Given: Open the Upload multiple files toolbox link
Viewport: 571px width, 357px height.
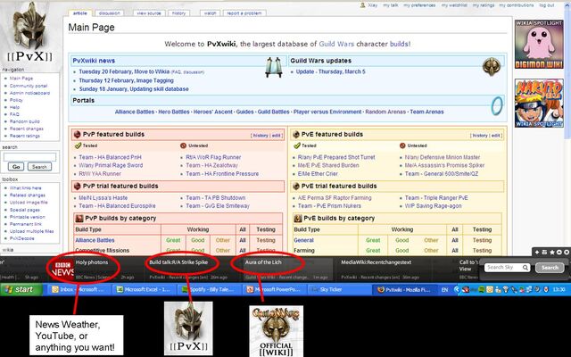Looking at the screenshot, I should coord(32,231).
